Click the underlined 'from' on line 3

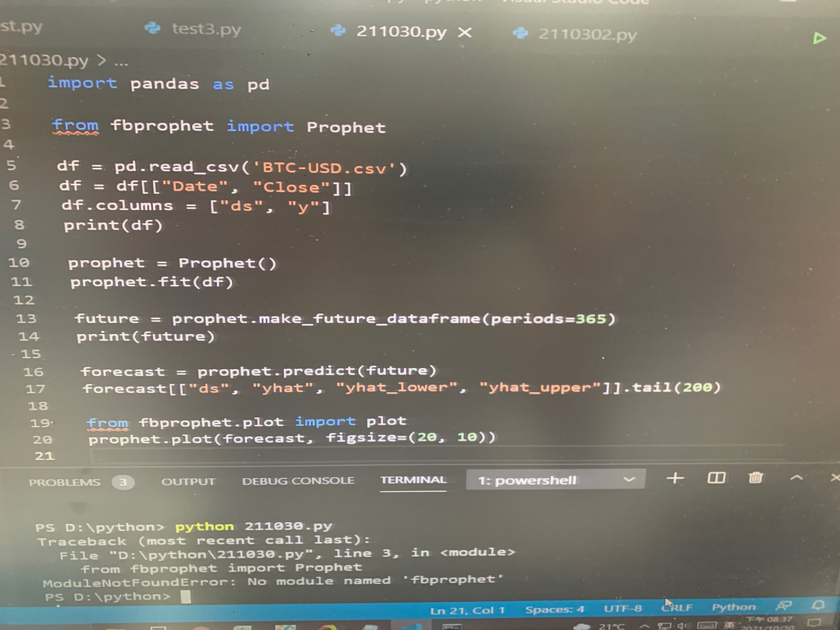point(75,126)
